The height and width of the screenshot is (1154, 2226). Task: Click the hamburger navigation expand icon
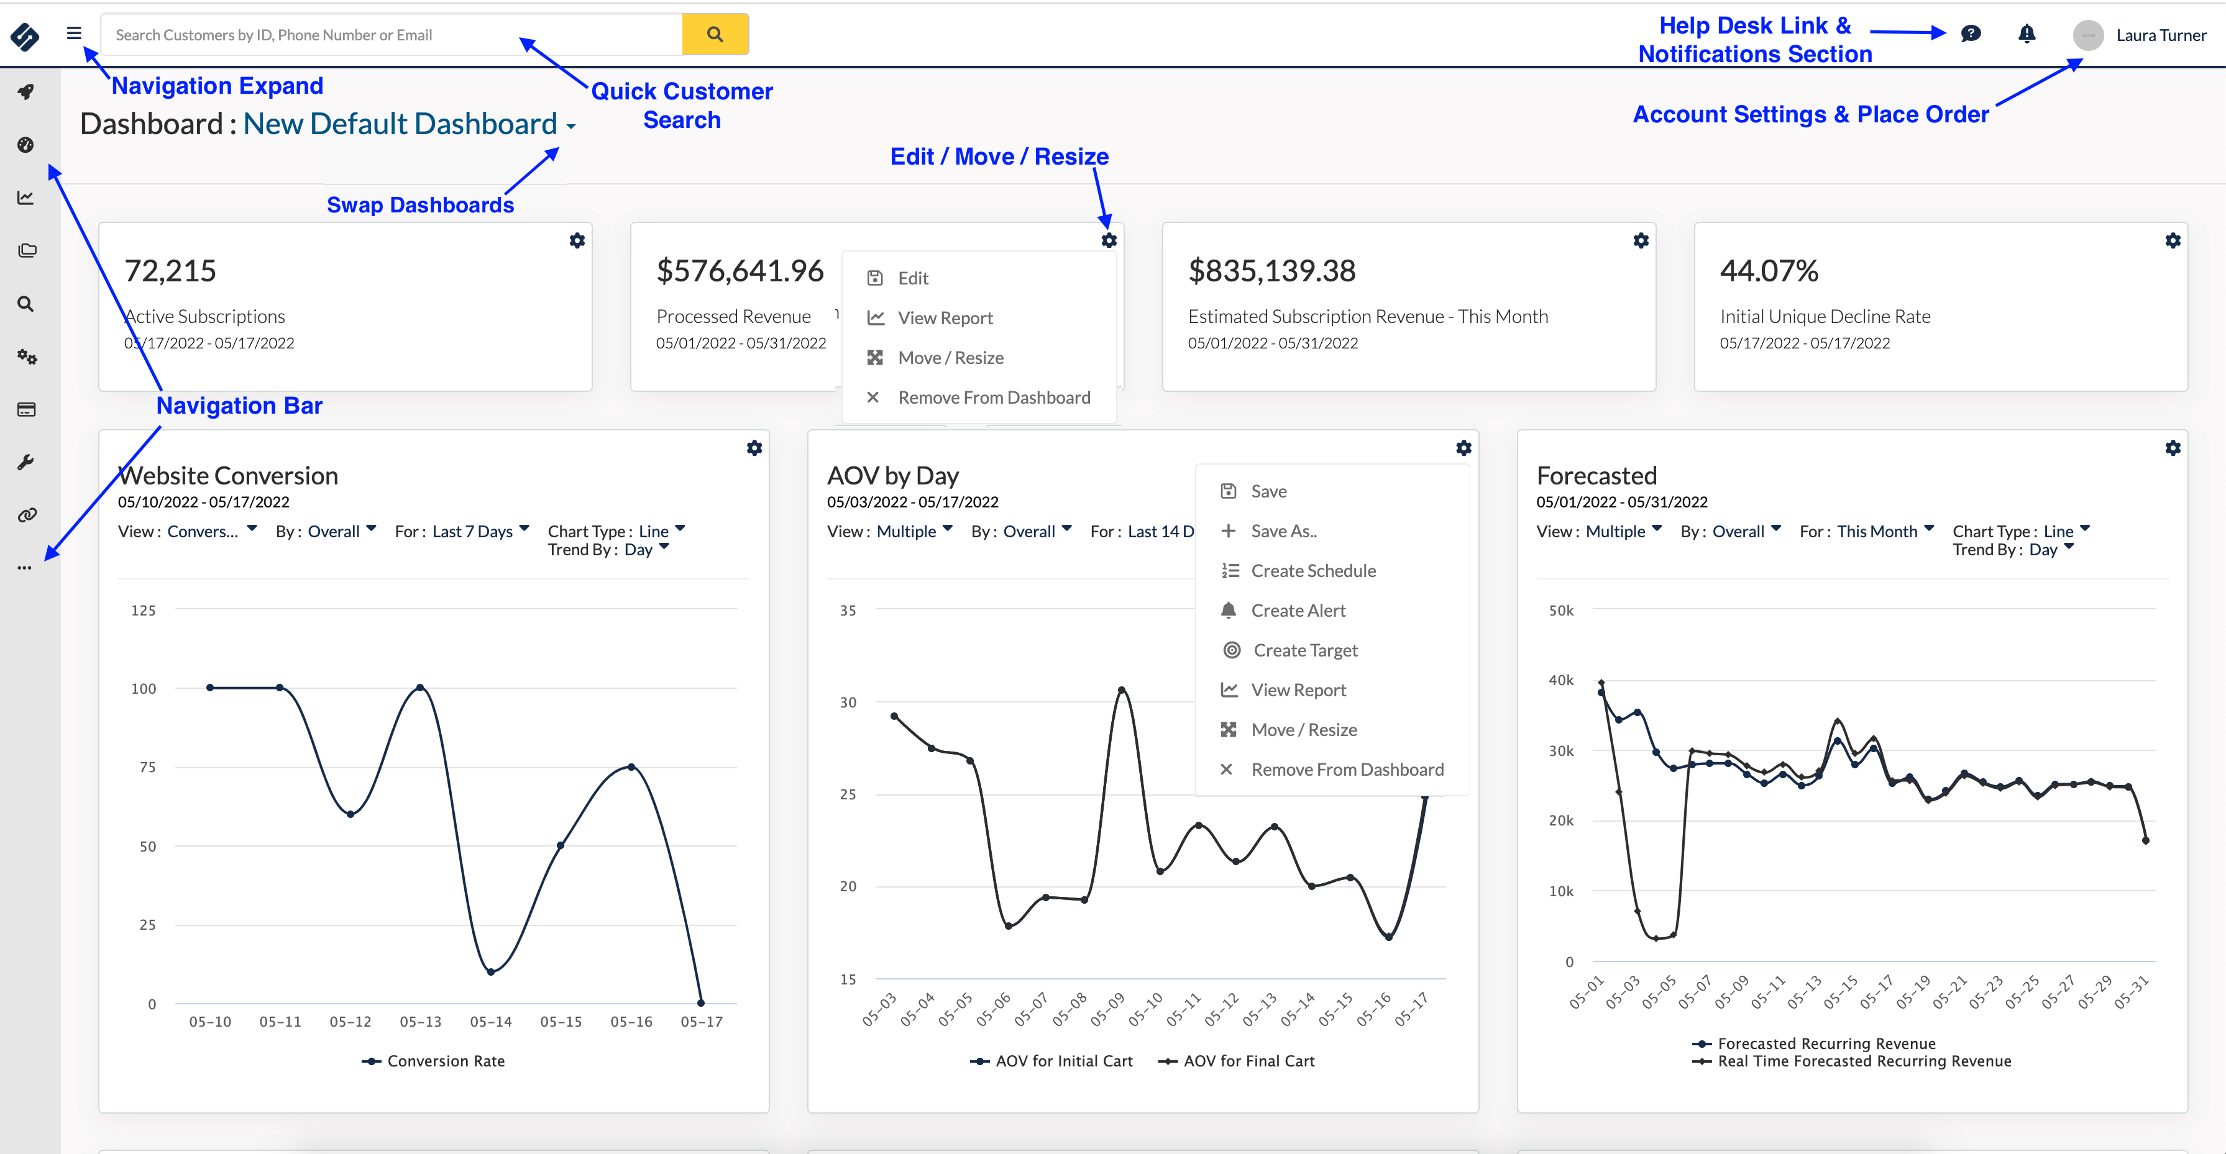tap(73, 34)
